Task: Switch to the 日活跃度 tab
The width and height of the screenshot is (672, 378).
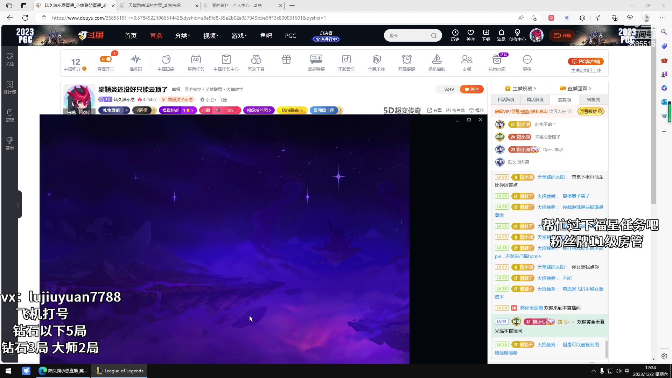Action: (506, 100)
